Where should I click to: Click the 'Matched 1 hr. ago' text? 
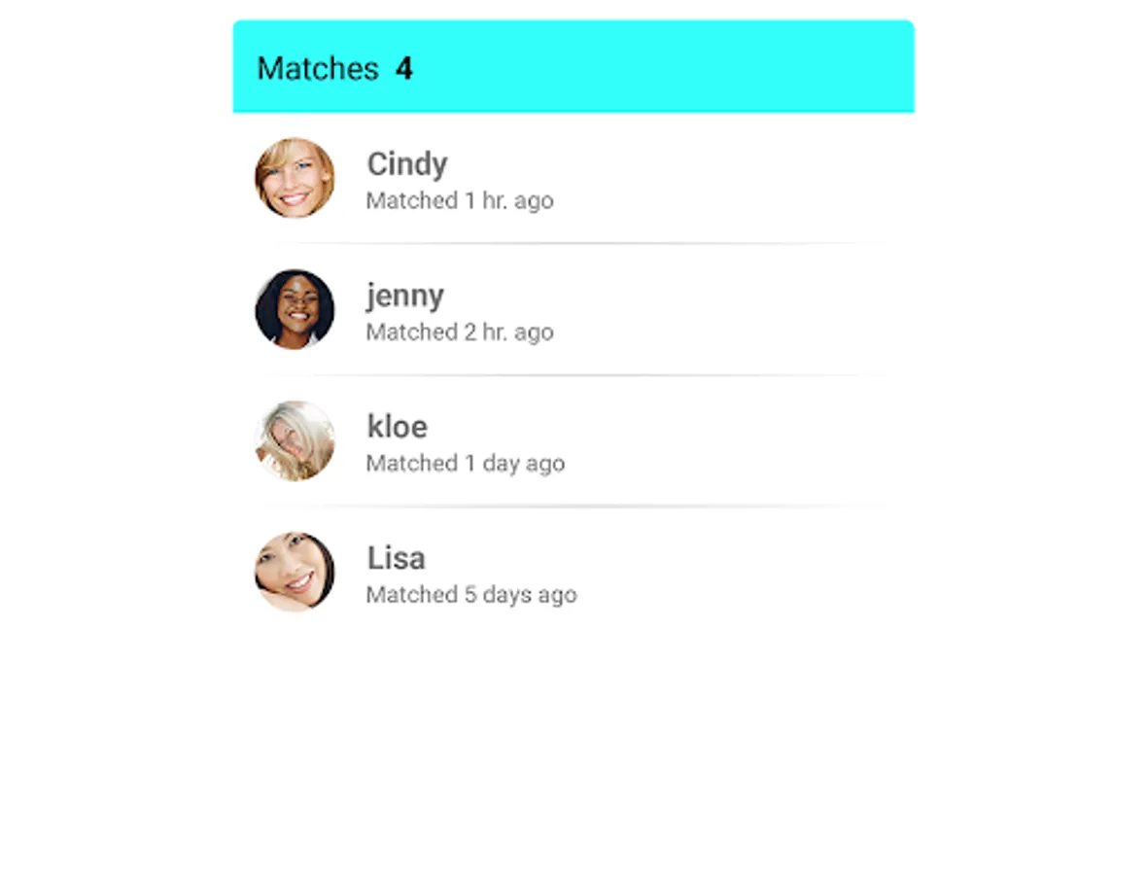460,200
